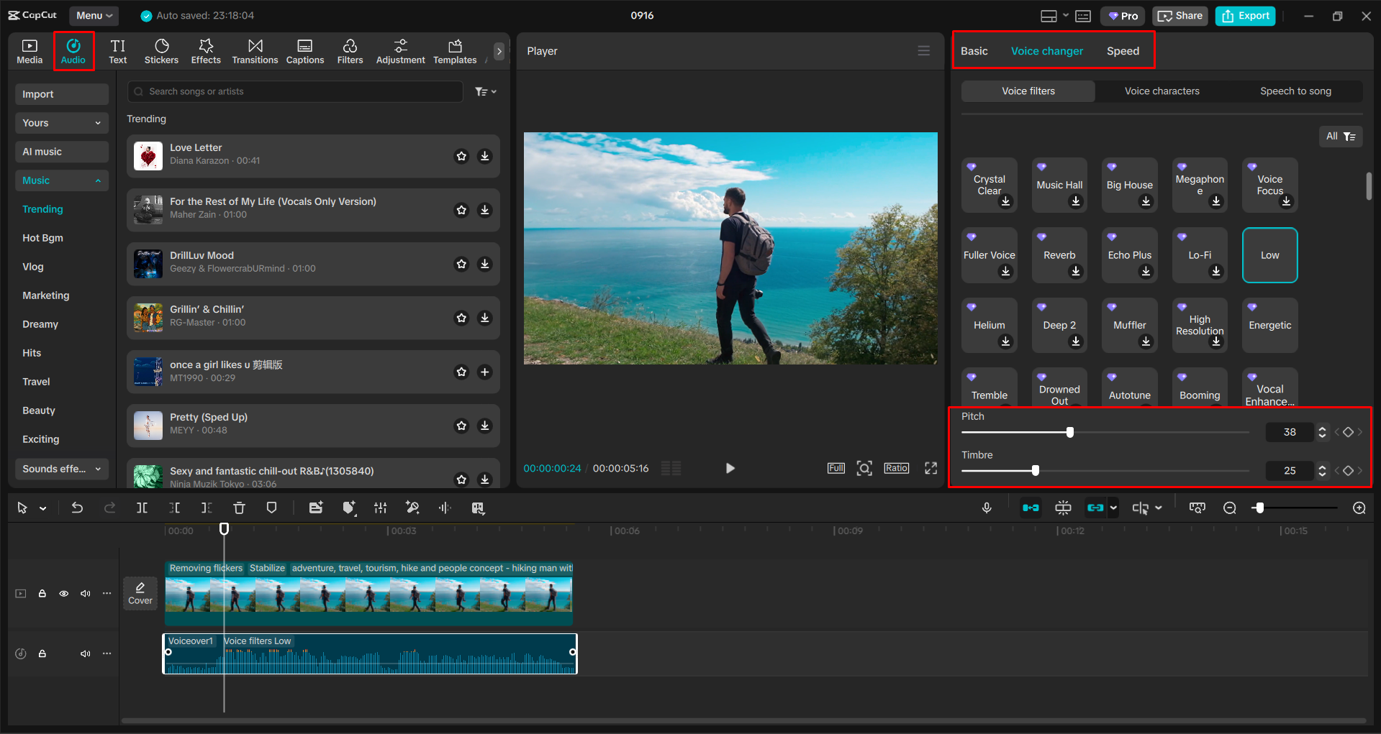Click the undo arrow in timeline toolbar
1381x734 pixels.
click(x=77, y=508)
